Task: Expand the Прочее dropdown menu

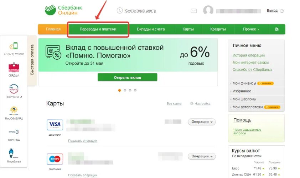Action: (x=251, y=29)
